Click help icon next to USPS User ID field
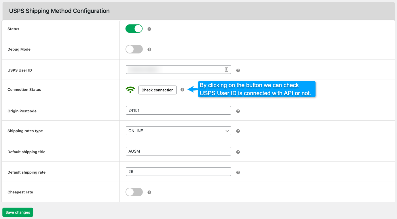Viewport: 397px width, 219px height. click(x=238, y=70)
